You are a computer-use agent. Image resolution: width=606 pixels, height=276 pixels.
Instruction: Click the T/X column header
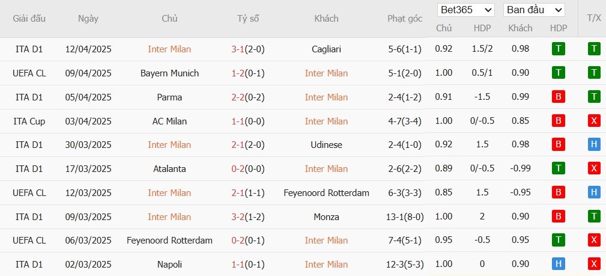[593, 19]
